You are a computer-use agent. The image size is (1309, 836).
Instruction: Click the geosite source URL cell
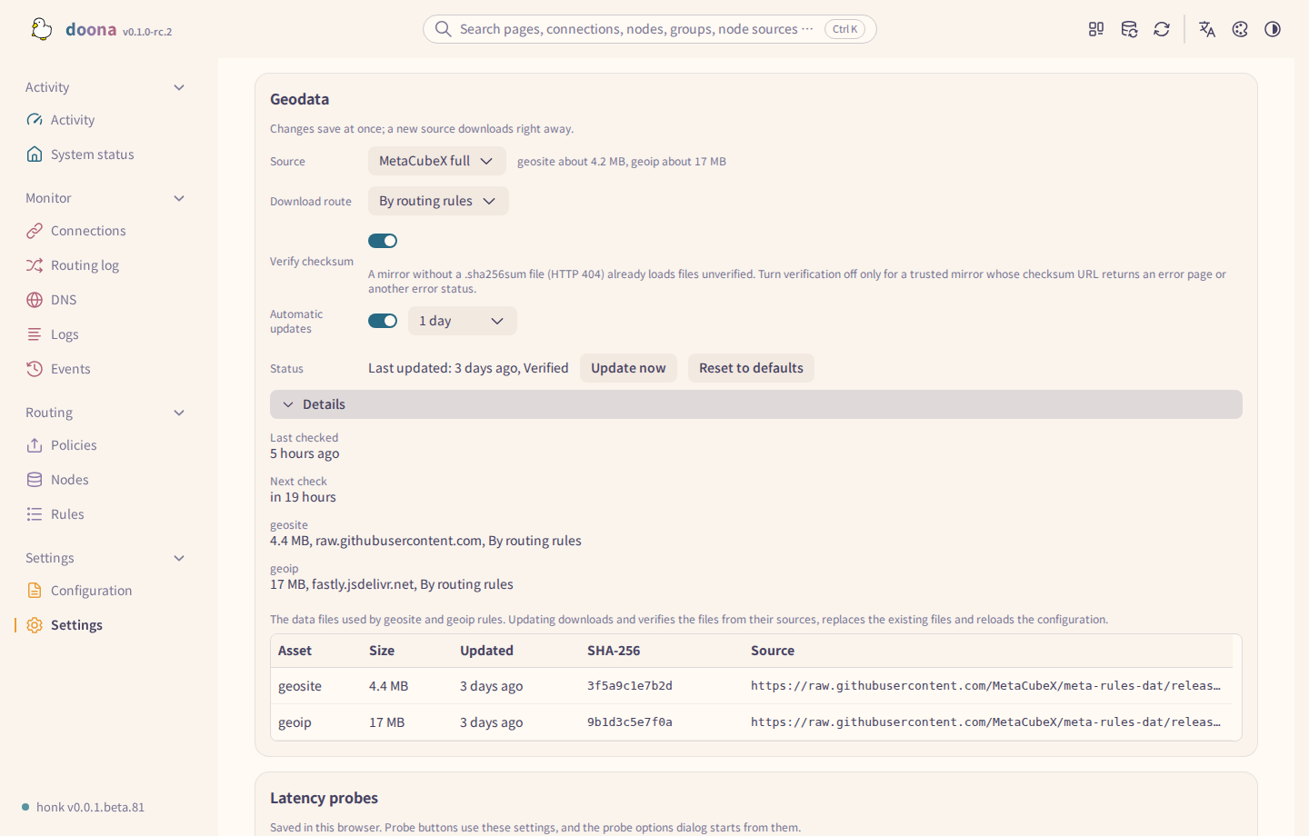(x=985, y=686)
